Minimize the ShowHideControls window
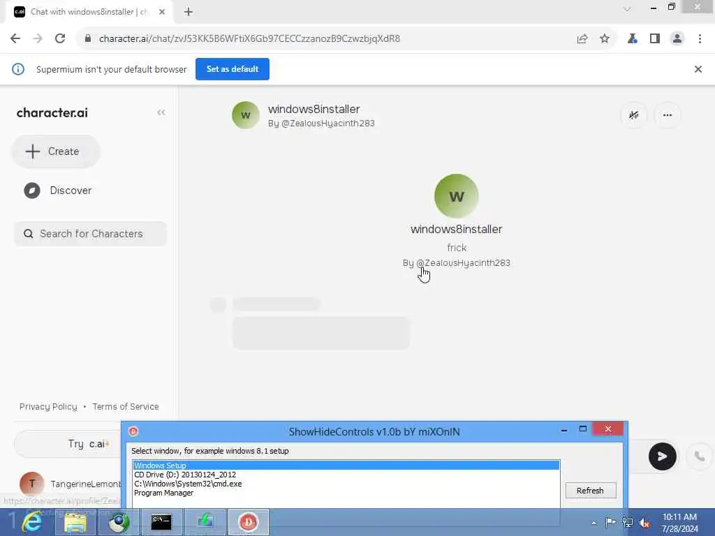Viewport: 715px width, 536px height. coord(564,429)
